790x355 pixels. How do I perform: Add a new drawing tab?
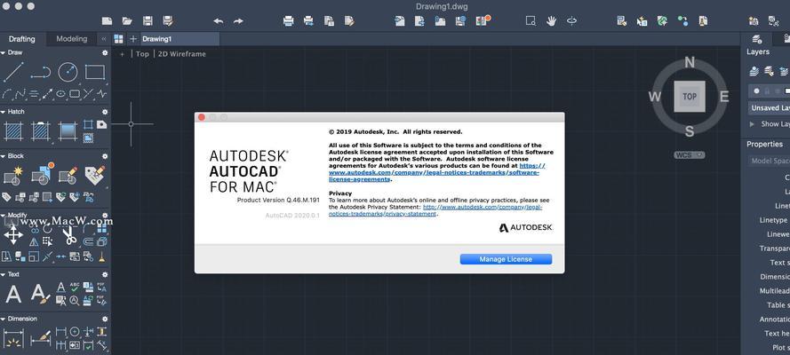tap(133, 39)
